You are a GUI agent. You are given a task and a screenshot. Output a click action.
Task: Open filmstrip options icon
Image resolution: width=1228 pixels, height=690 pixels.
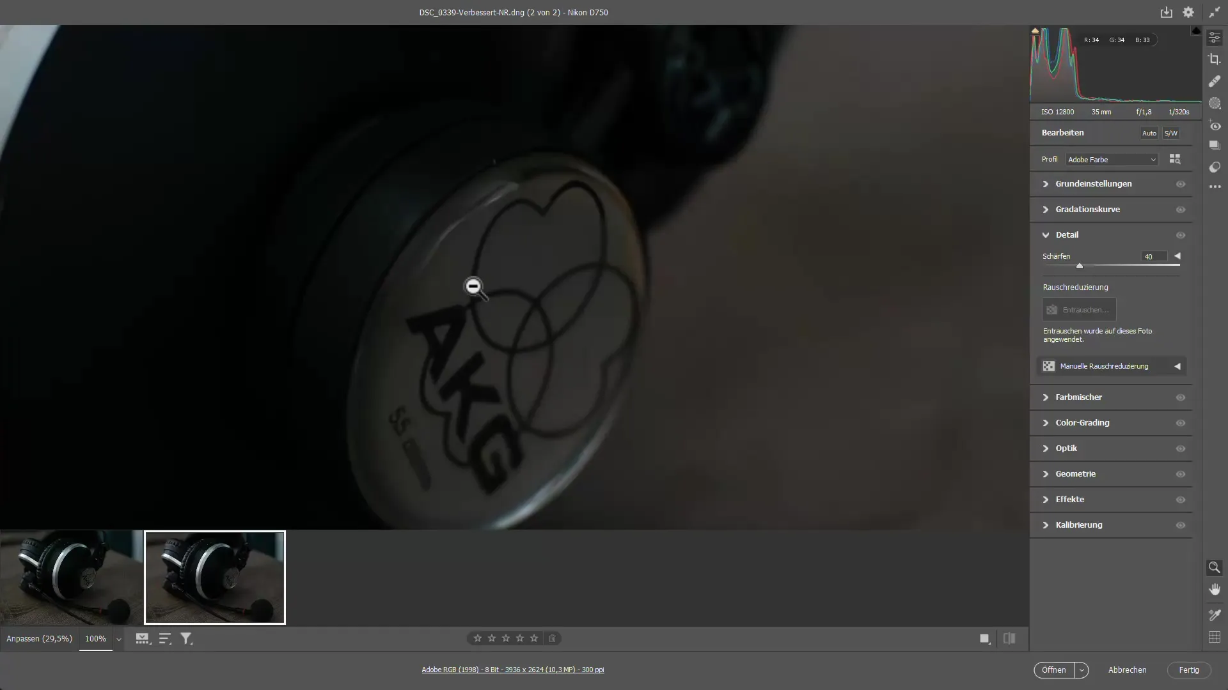coord(143,638)
